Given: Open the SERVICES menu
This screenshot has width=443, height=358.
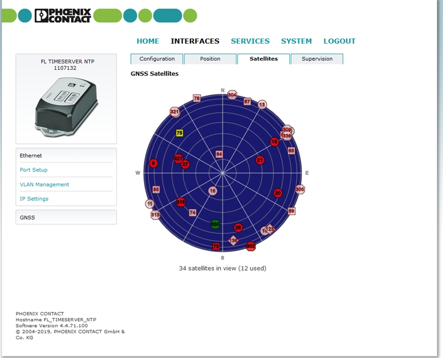Looking at the screenshot, I should click(x=250, y=41).
